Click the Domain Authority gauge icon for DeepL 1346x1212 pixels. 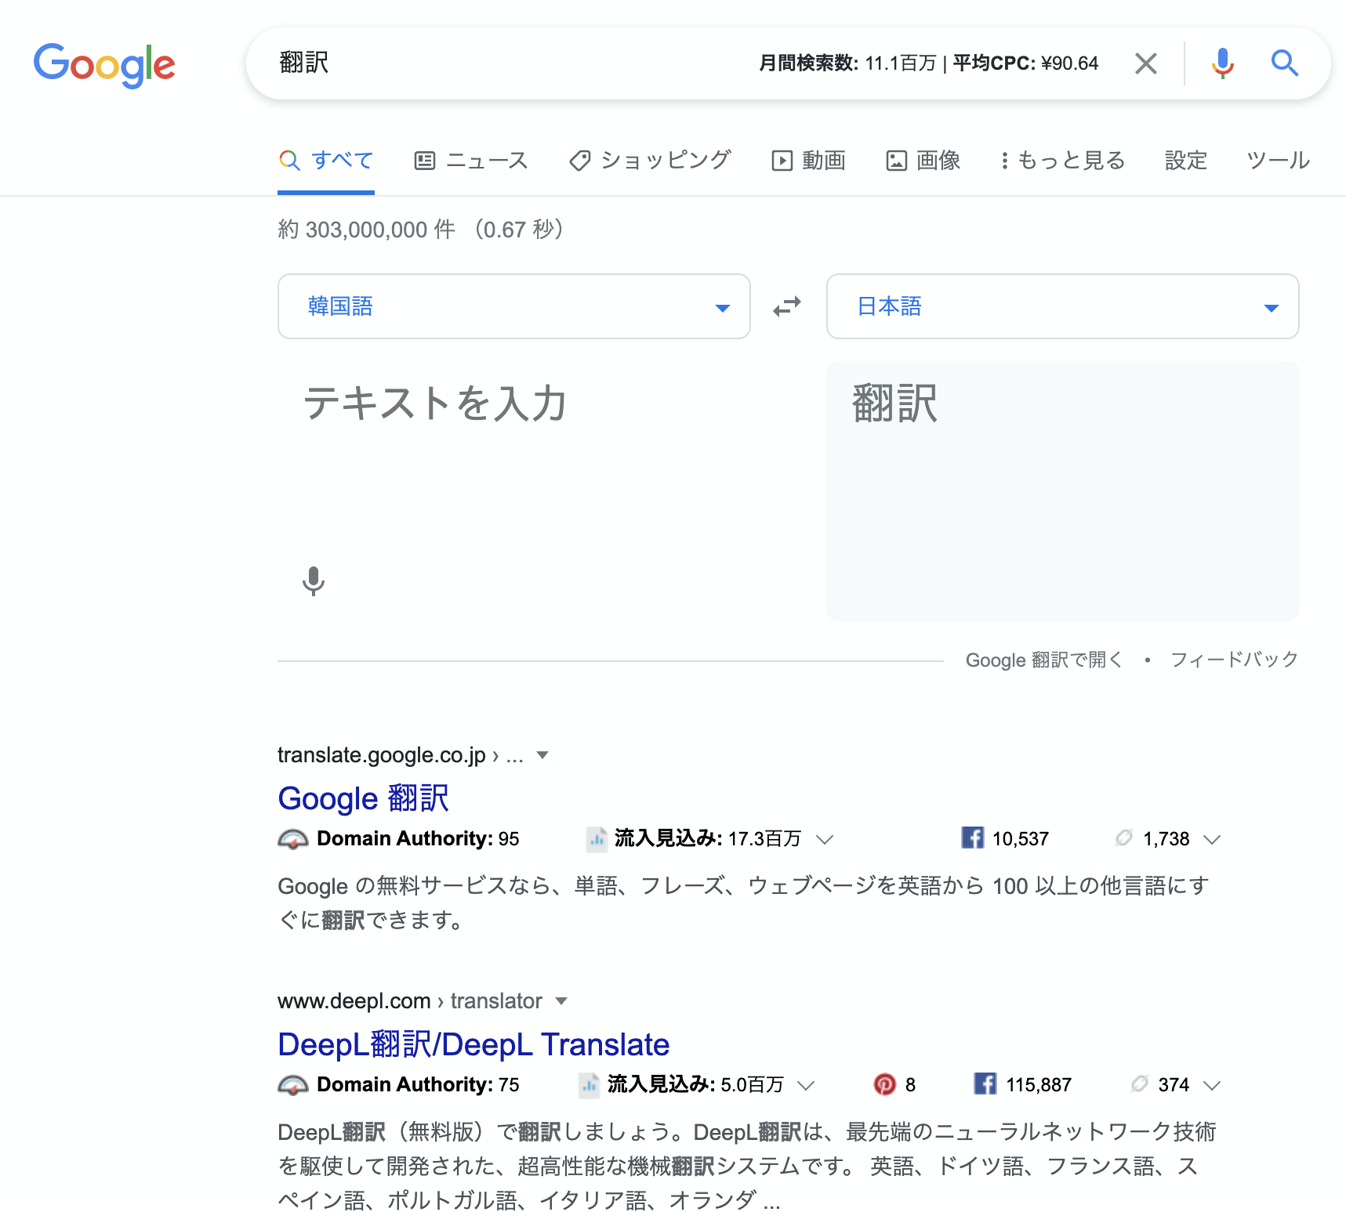tap(293, 1085)
